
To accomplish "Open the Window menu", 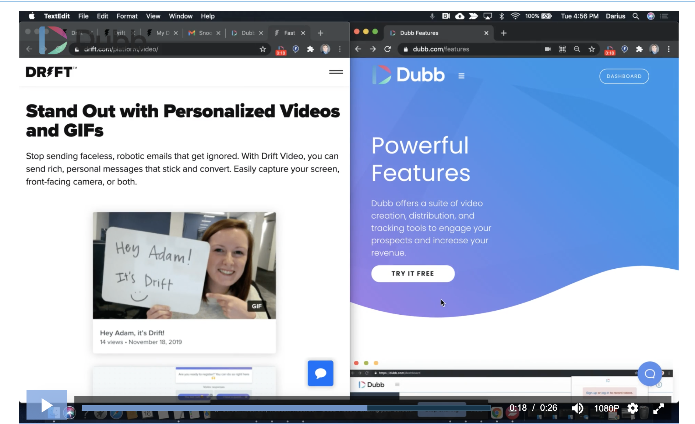I will [180, 16].
